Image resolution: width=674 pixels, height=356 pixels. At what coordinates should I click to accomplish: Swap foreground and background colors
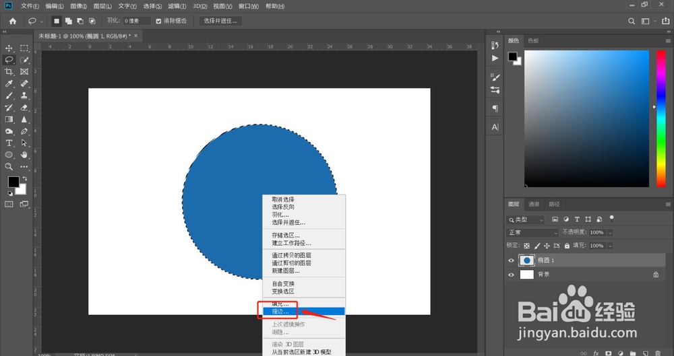(x=24, y=178)
